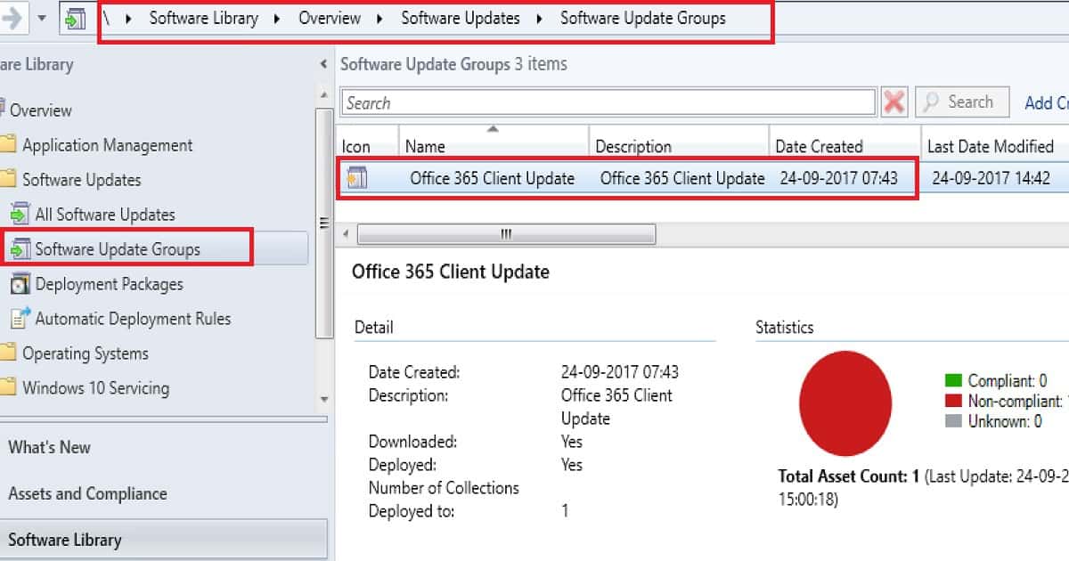Viewport: 1069px width, 561px height.
Task: Select Software Update Groups tree node
Action: click(x=118, y=249)
